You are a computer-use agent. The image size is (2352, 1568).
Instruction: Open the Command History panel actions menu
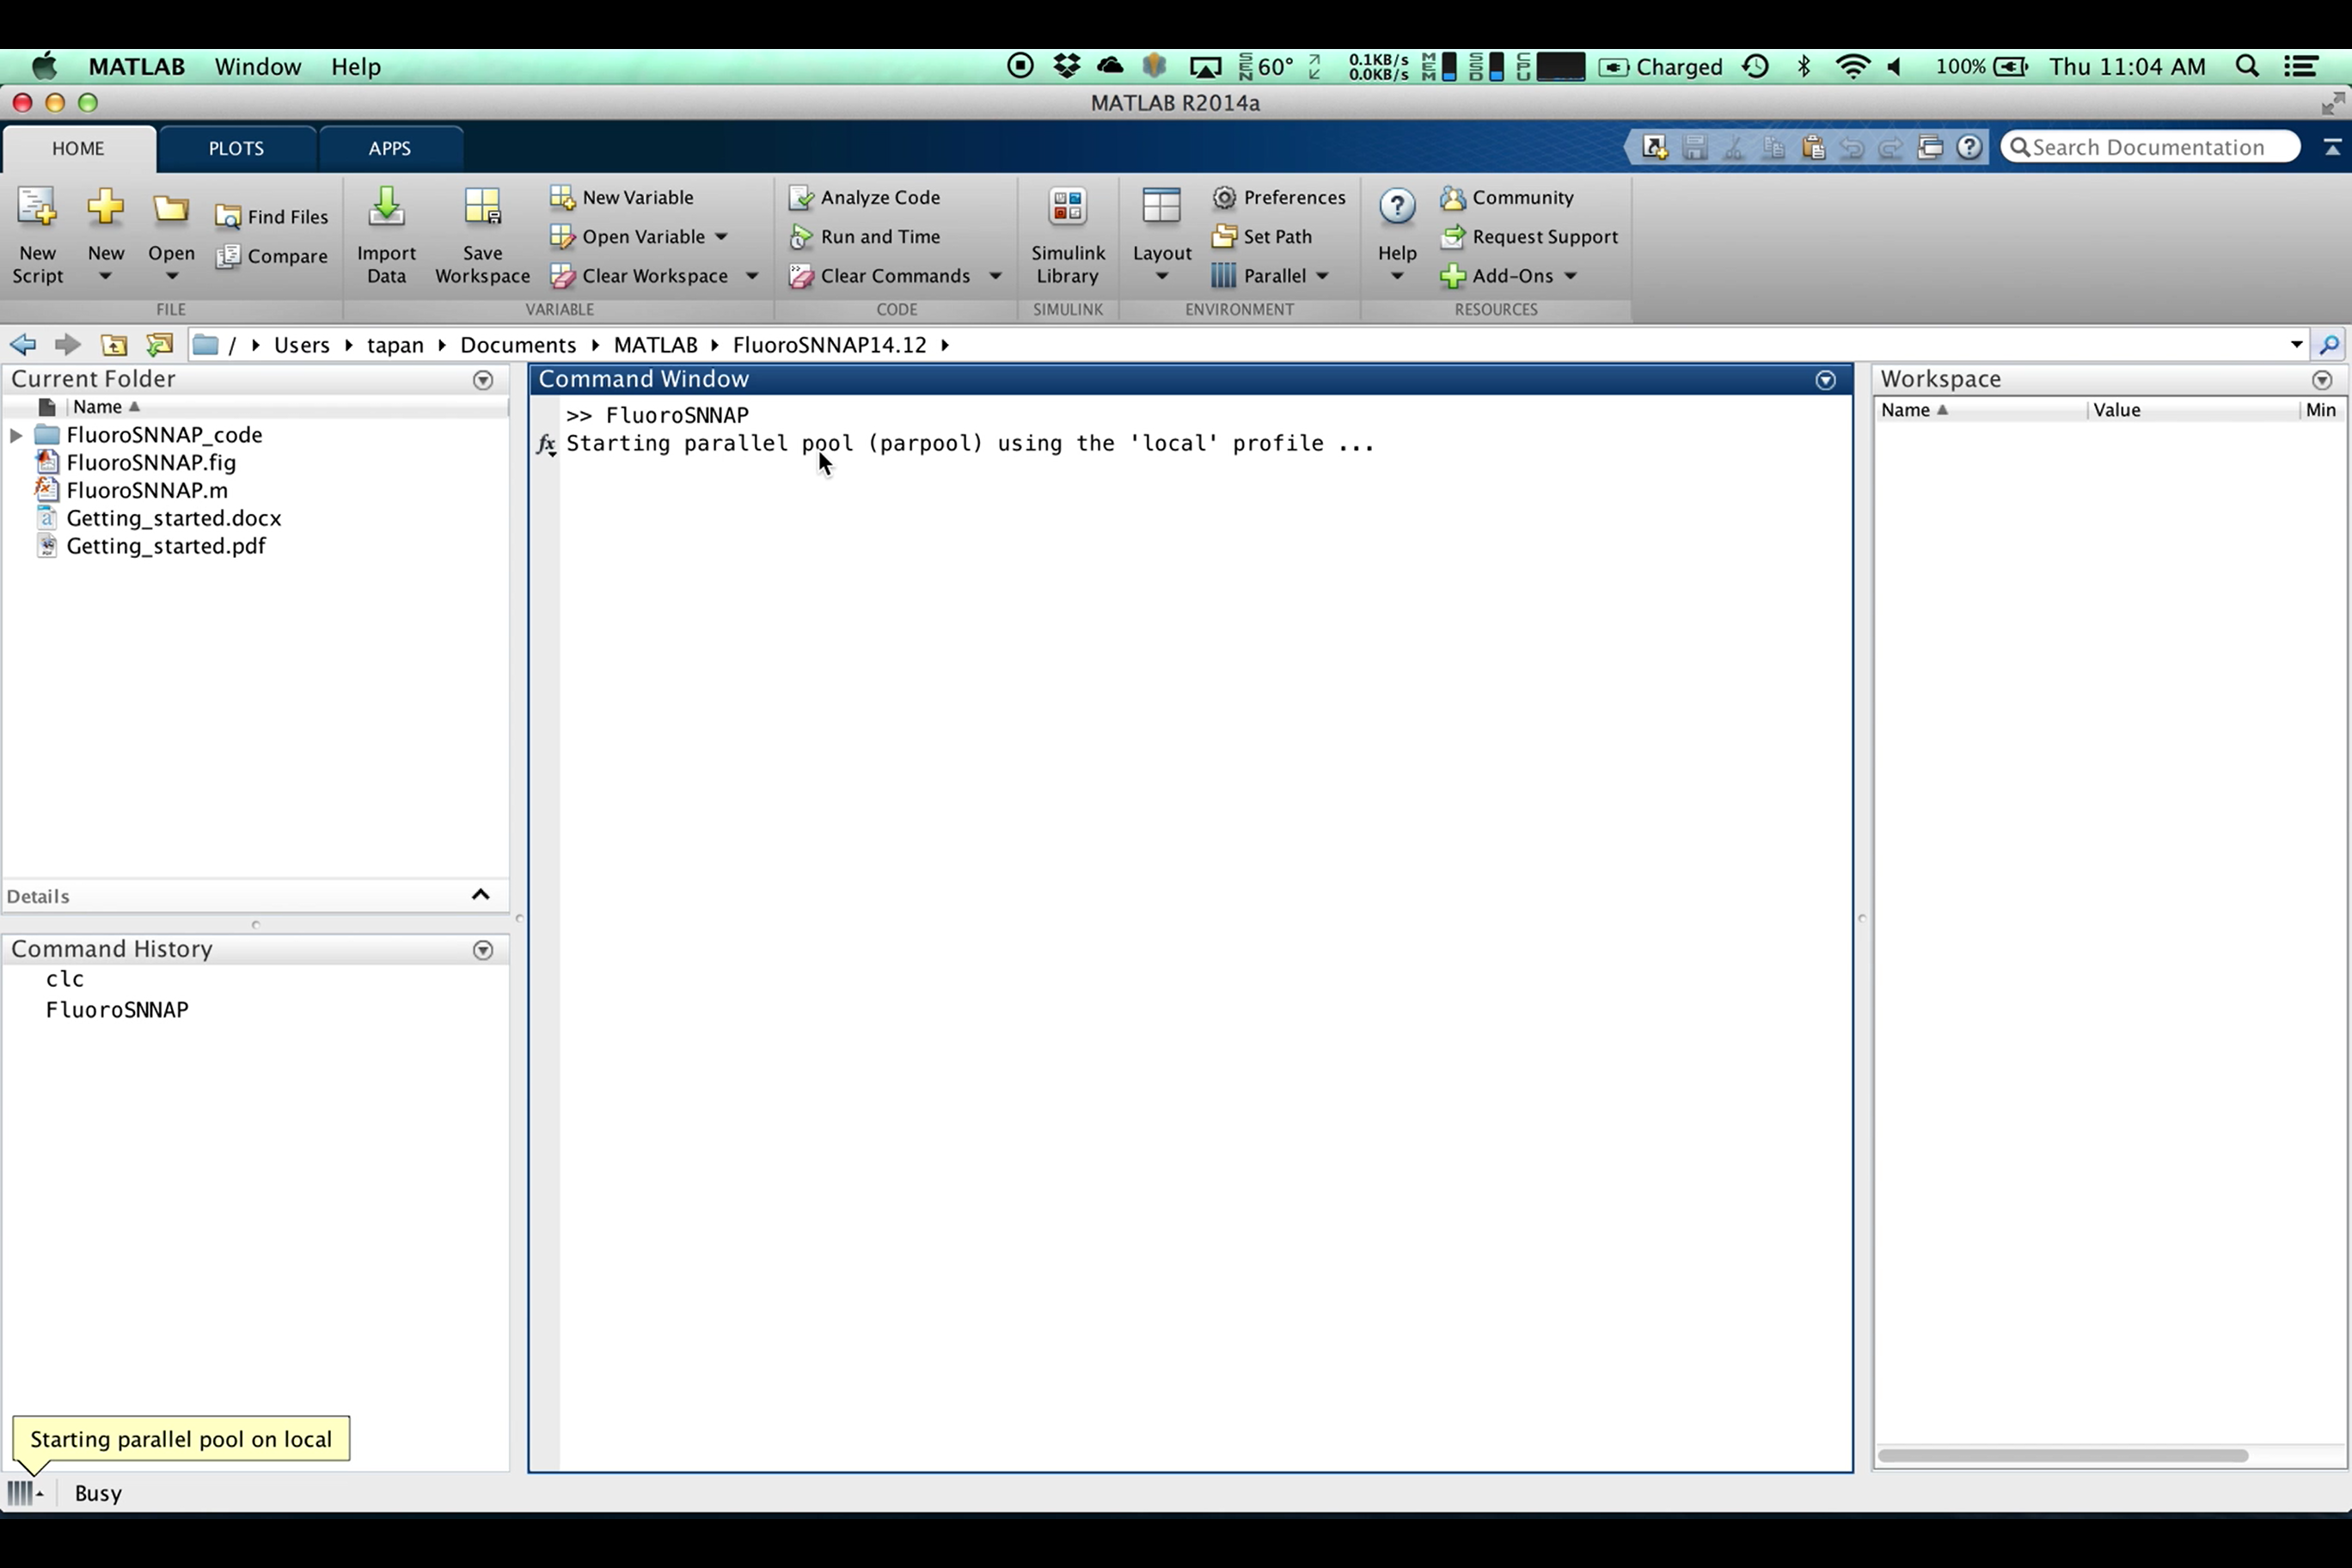click(483, 950)
